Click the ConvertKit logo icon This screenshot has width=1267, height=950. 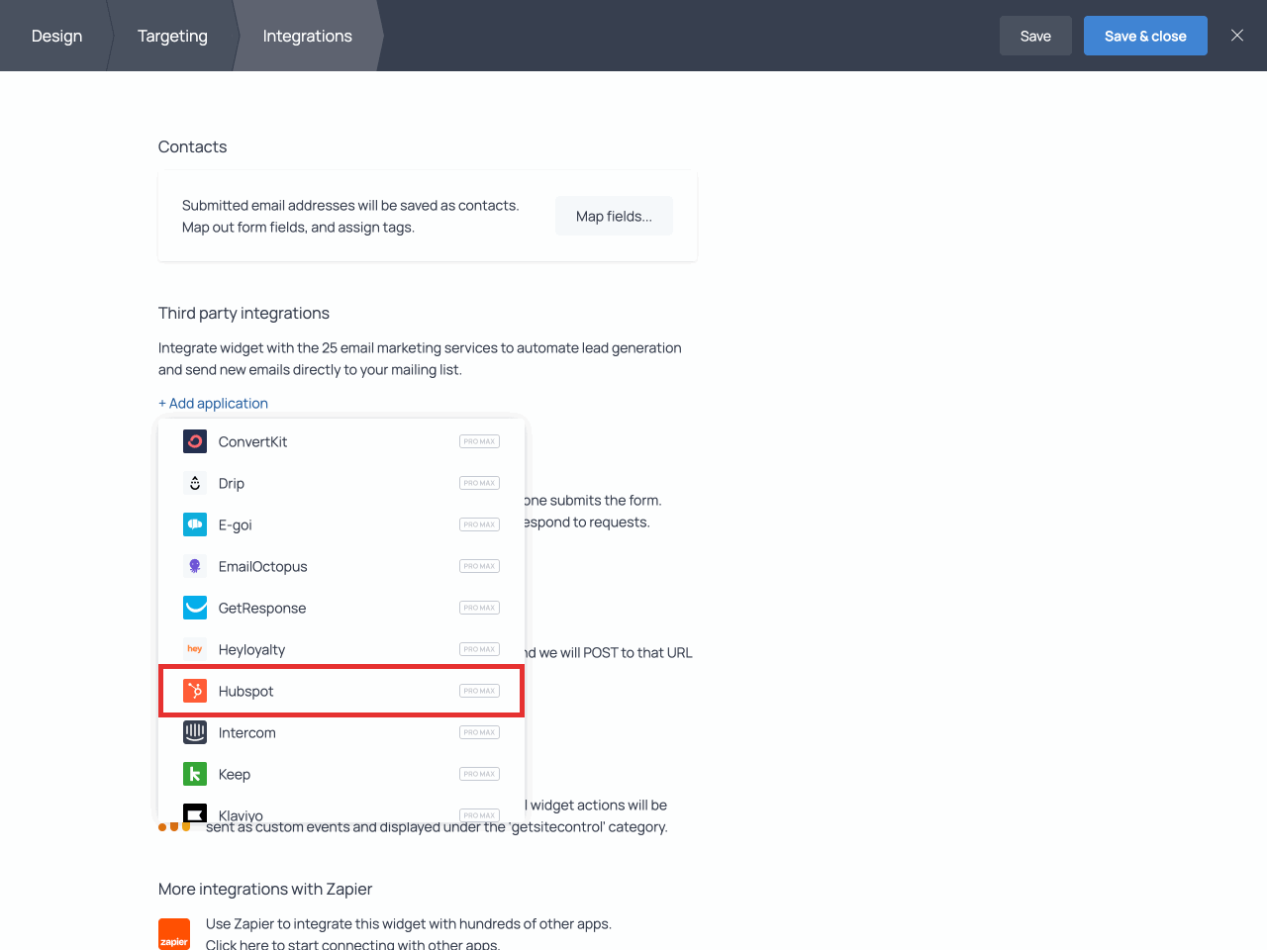point(195,441)
